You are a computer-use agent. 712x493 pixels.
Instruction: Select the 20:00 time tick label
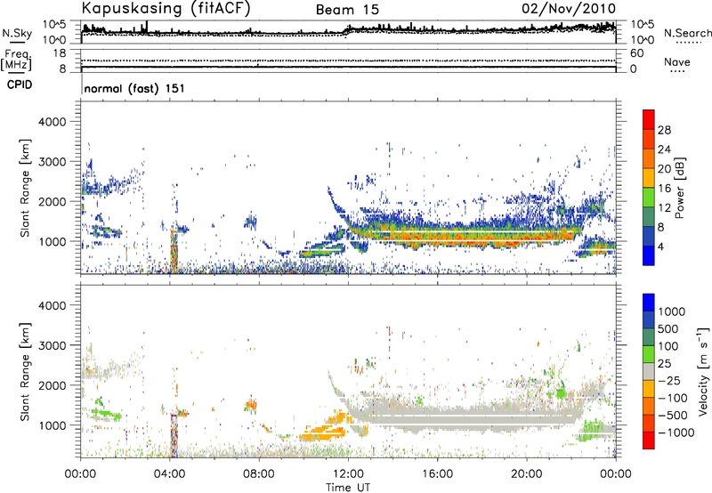(x=526, y=474)
